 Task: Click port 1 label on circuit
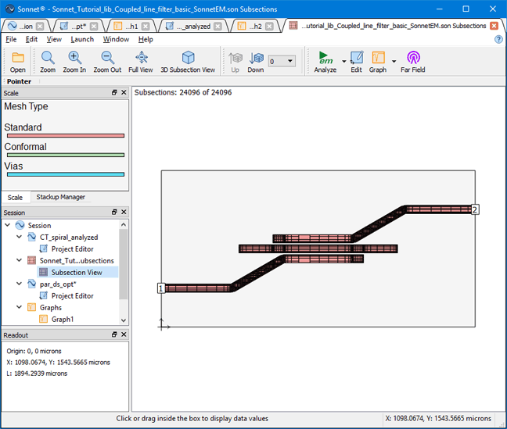pos(161,288)
